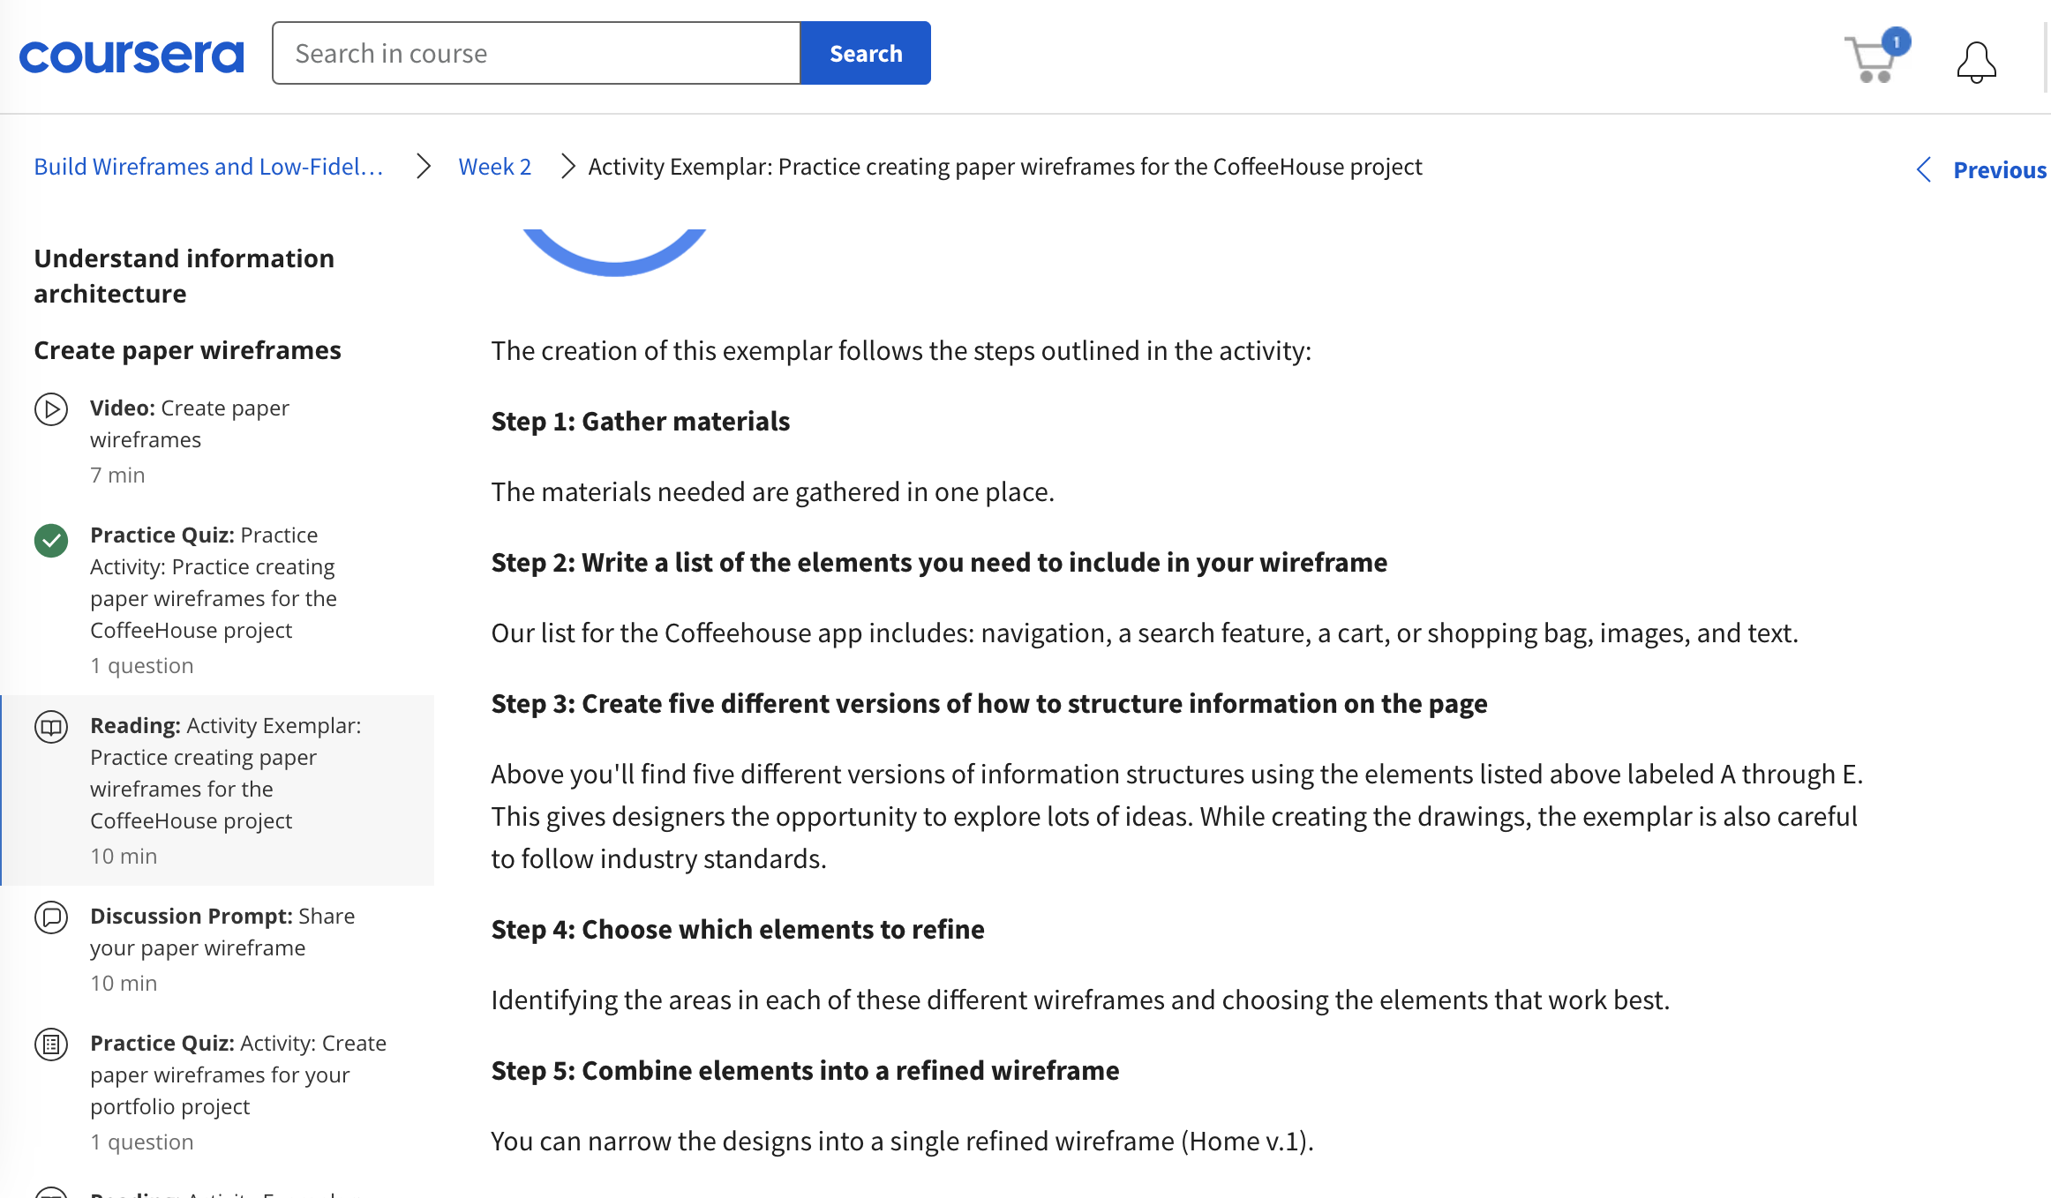Open Video: Create paper wireframes item

click(189, 423)
